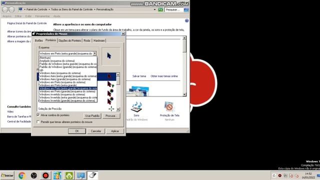The height and width of the screenshot is (180, 320).
Task: Open Página Inicial do Painel de Controle link
Action: 27,23
